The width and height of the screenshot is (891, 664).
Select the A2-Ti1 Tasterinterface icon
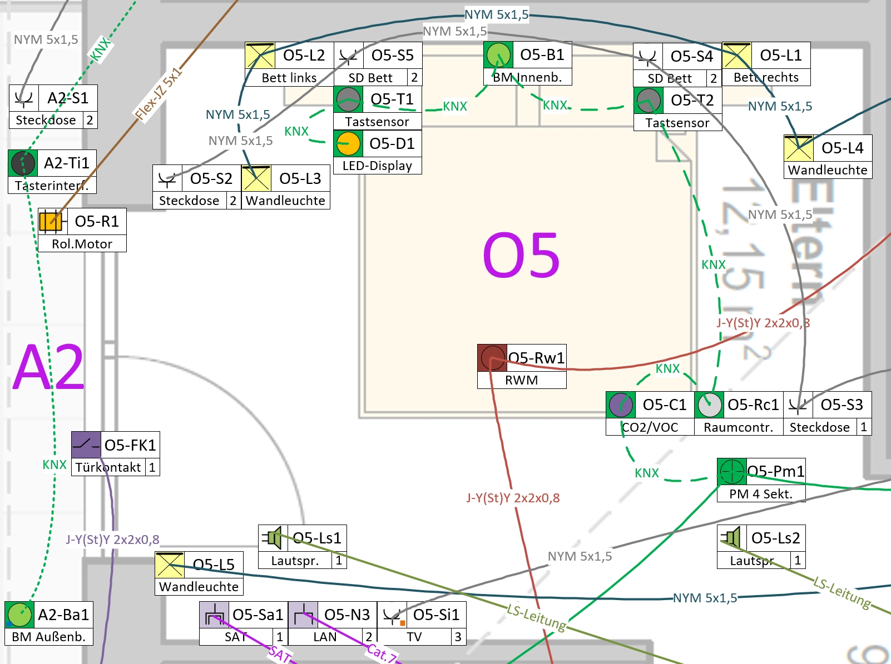(23, 163)
